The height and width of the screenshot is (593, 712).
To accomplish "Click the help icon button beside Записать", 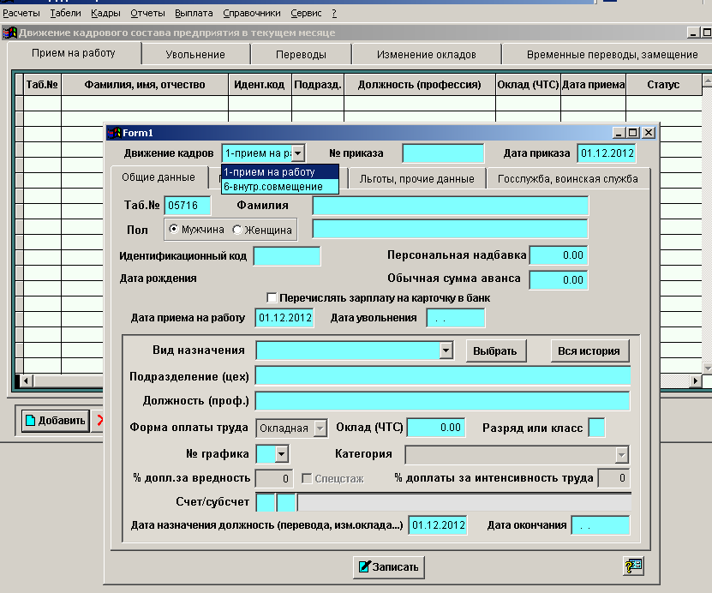I will point(633,566).
